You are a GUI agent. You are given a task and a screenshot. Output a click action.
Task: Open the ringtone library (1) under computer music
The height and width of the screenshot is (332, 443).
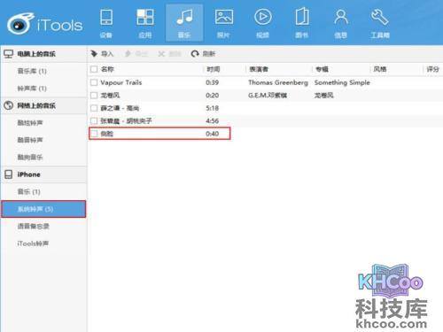click(x=32, y=89)
